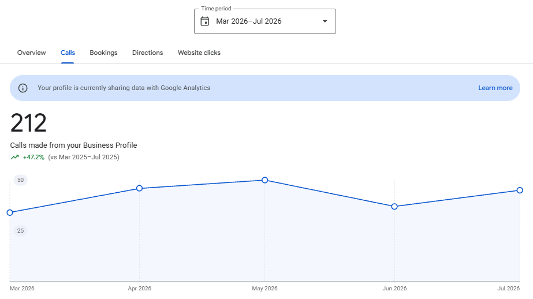Go to the Directions tab
The width and height of the screenshot is (533, 299).
(x=147, y=53)
